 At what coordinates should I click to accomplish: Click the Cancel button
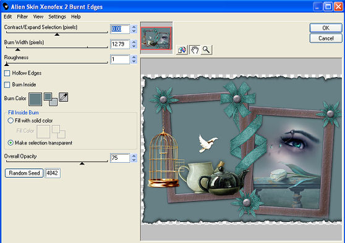[326, 38]
